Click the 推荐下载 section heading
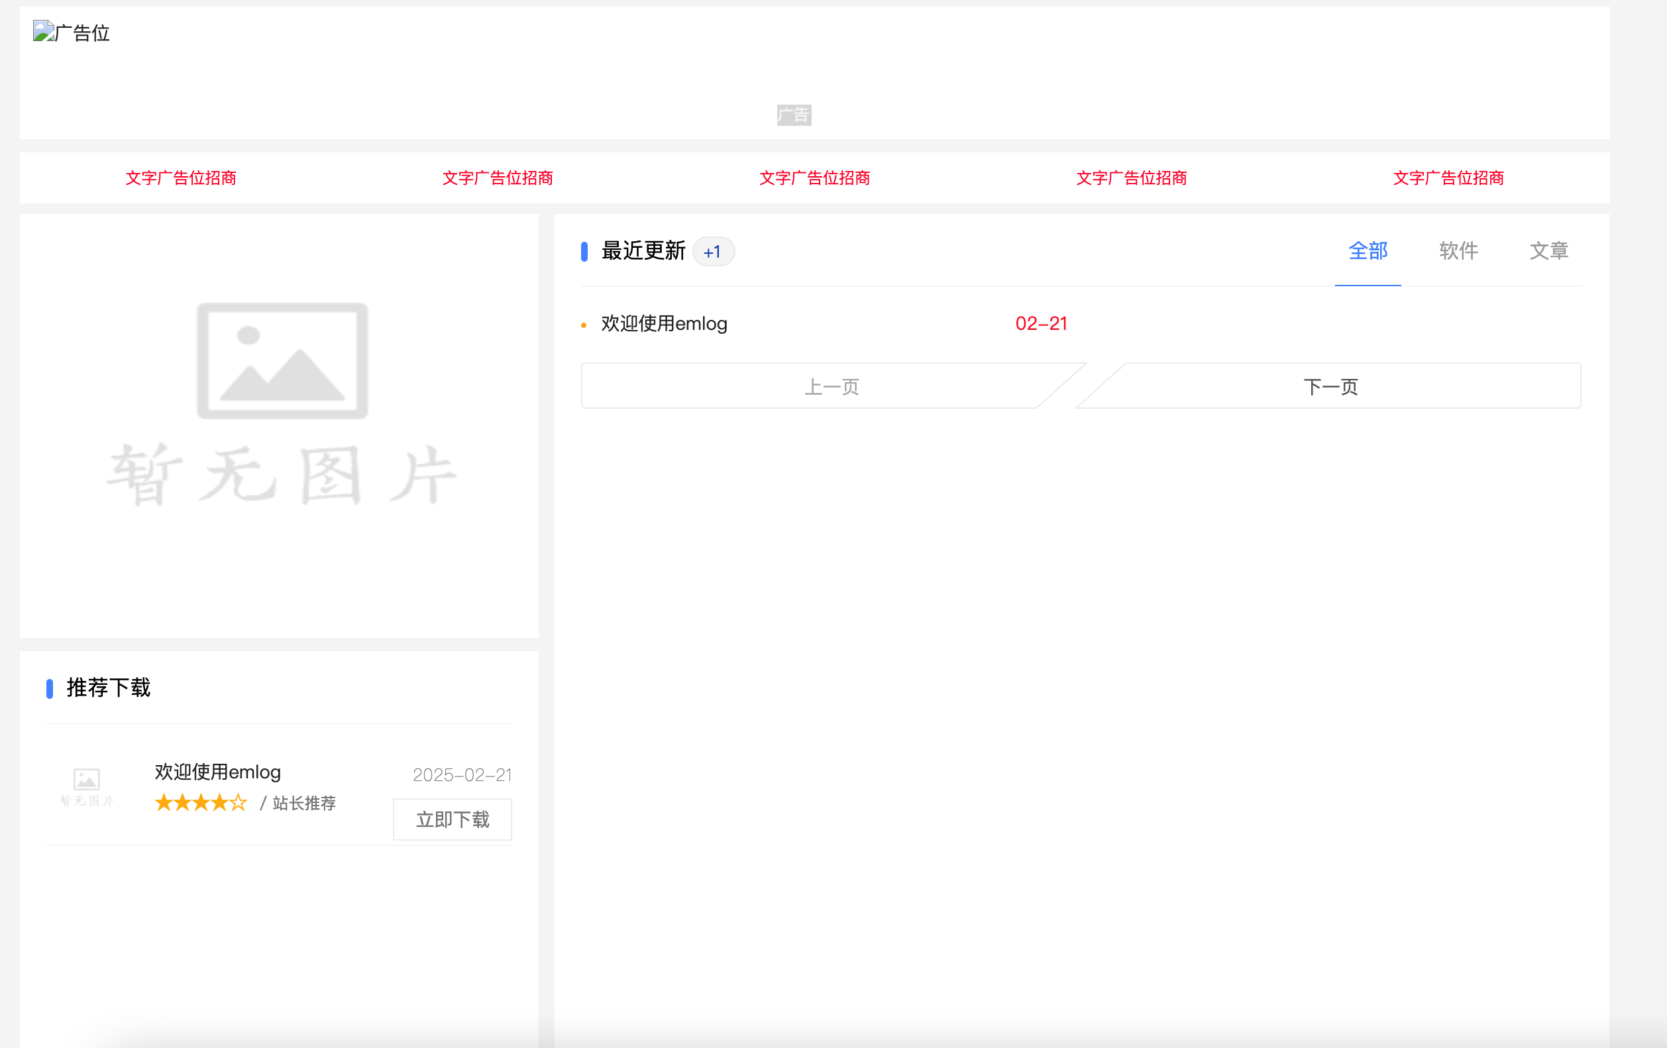1667x1048 pixels. click(x=109, y=688)
